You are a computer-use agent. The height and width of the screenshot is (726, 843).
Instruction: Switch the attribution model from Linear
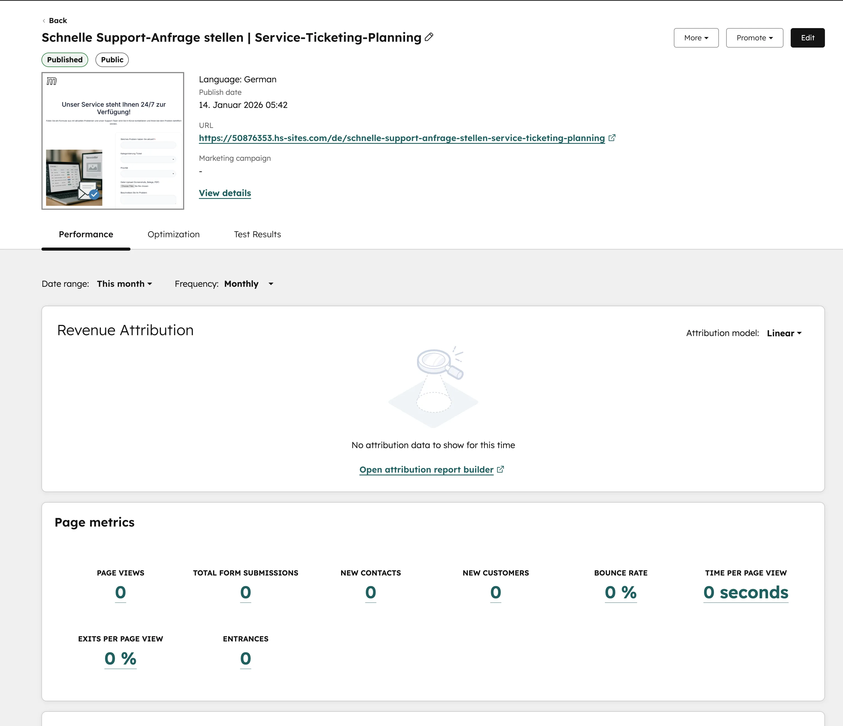point(783,333)
